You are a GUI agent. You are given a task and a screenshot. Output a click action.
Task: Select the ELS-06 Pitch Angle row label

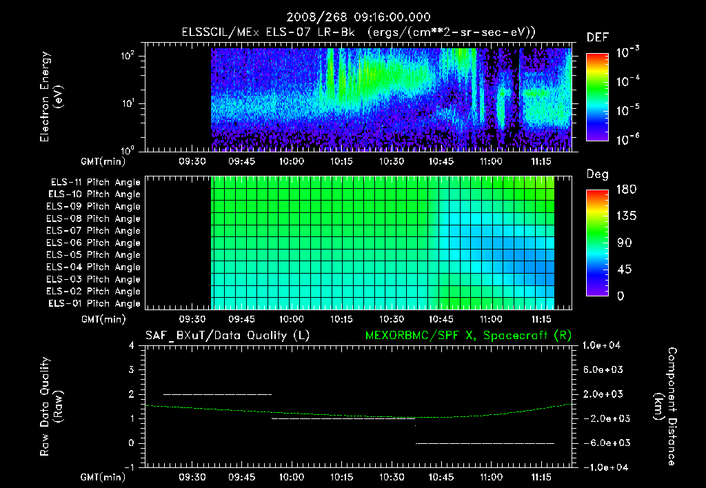(94, 243)
